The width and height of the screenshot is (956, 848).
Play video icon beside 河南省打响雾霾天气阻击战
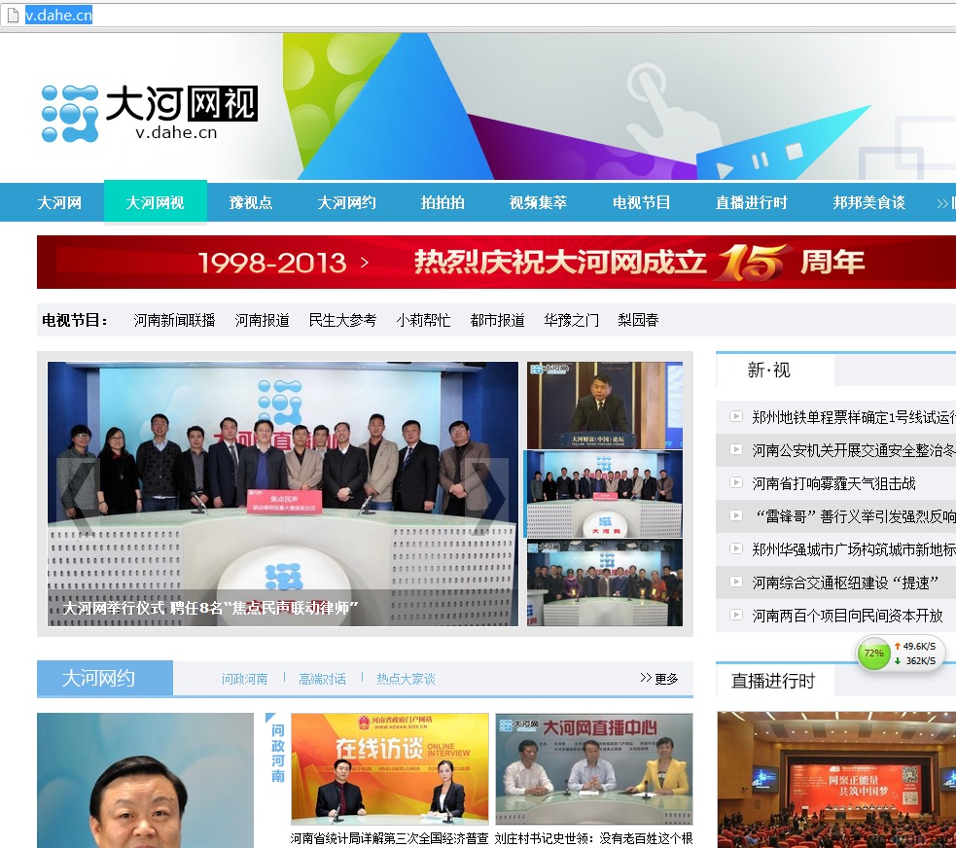click(x=736, y=482)
